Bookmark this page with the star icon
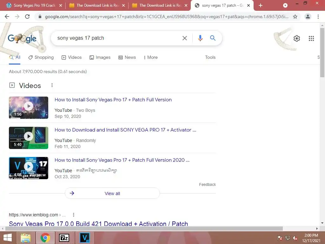This screenshot has width=325, height=244. (295, 17)
